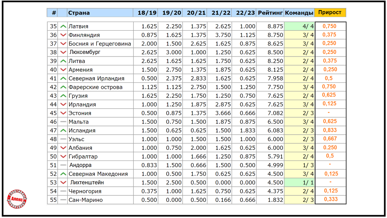The image size is (387, 218).
Task: Click the gray dash icon beside Андорра
Action: [x=63, y=165]
